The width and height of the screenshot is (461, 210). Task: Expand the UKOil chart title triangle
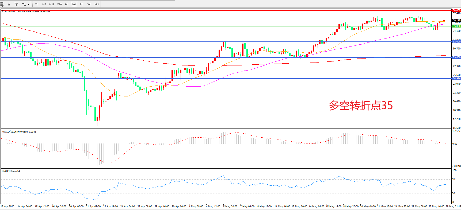pos(2,11)
